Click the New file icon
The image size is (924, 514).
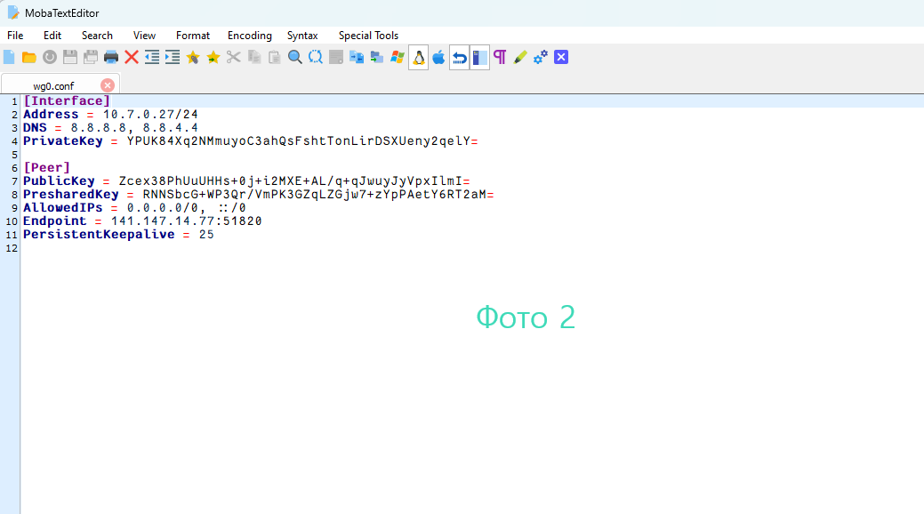point(9,57)
